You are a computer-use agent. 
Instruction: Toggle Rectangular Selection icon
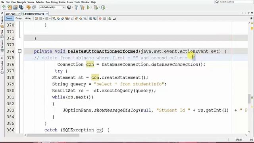[x=71, y=19]
